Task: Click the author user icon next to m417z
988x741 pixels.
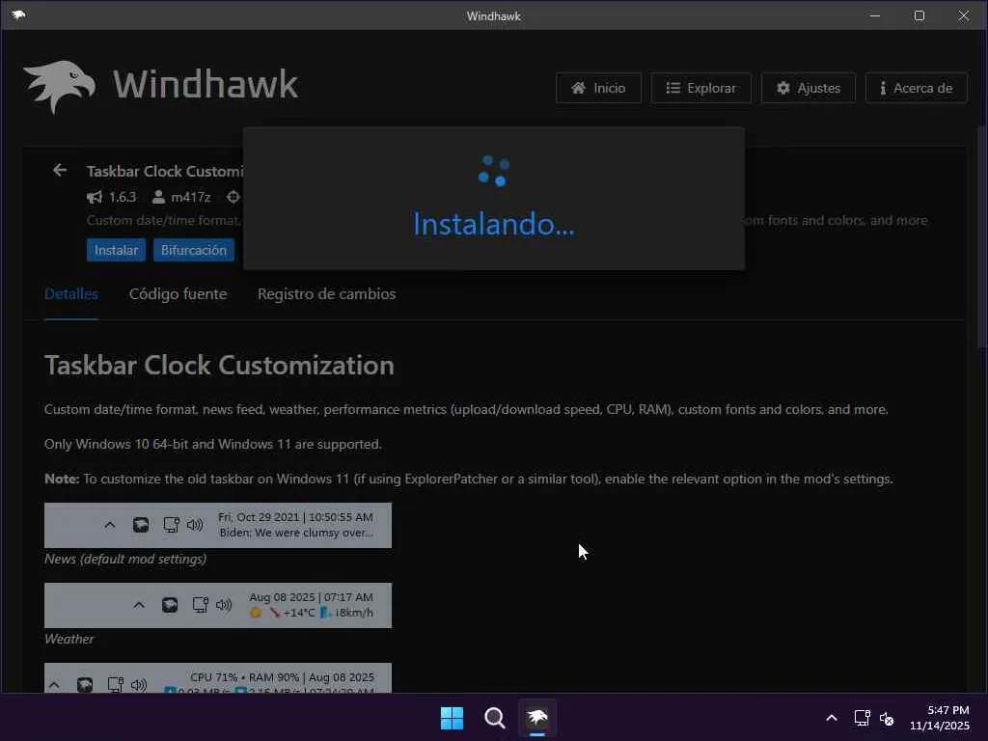Action: tap(159, 197)
